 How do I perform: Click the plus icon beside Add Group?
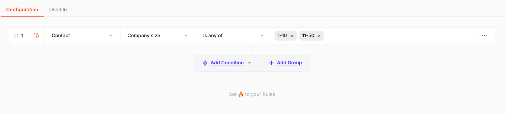(271, 63)
